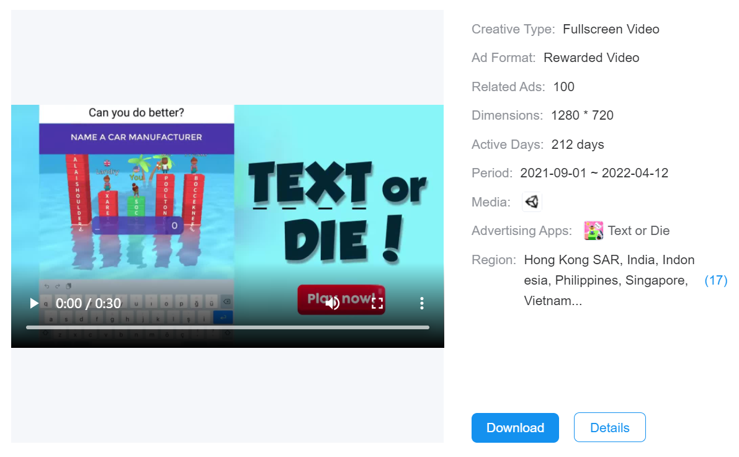
Task: Click the in-game answer input box
Action: point(137,226)
